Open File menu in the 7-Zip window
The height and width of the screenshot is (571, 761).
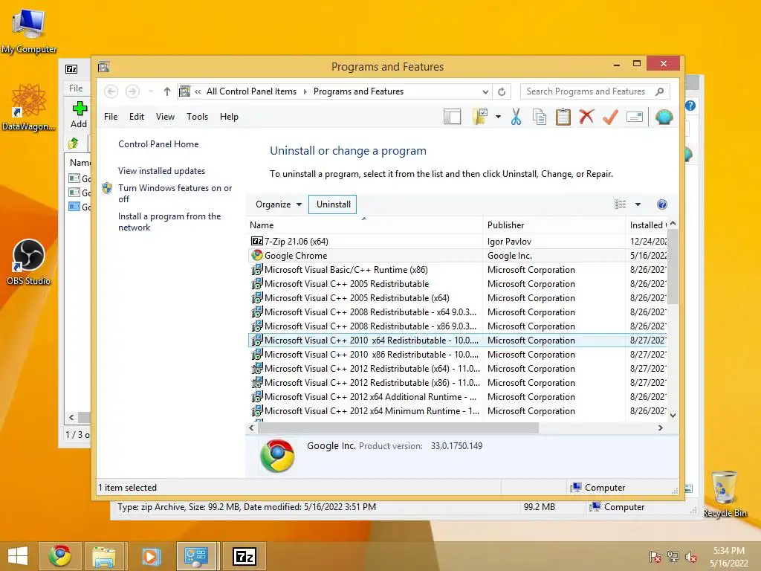[76, 88]
